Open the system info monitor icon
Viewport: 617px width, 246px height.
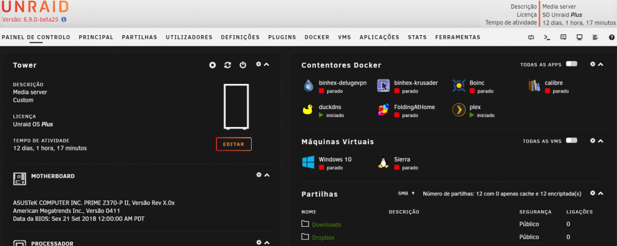(x=579, y=38)
